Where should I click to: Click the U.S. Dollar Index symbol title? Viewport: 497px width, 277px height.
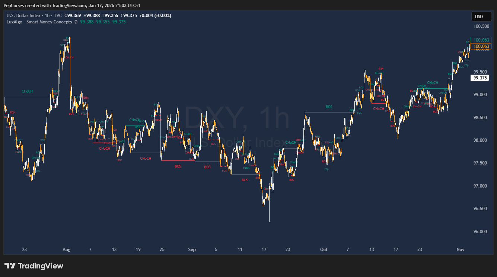pos(24,16)
